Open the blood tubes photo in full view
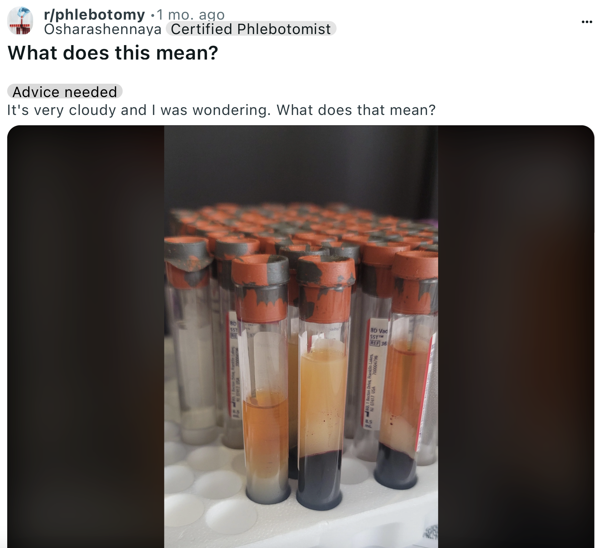The image size is (608, 548). pyautogui.click(x=301, y=336)
